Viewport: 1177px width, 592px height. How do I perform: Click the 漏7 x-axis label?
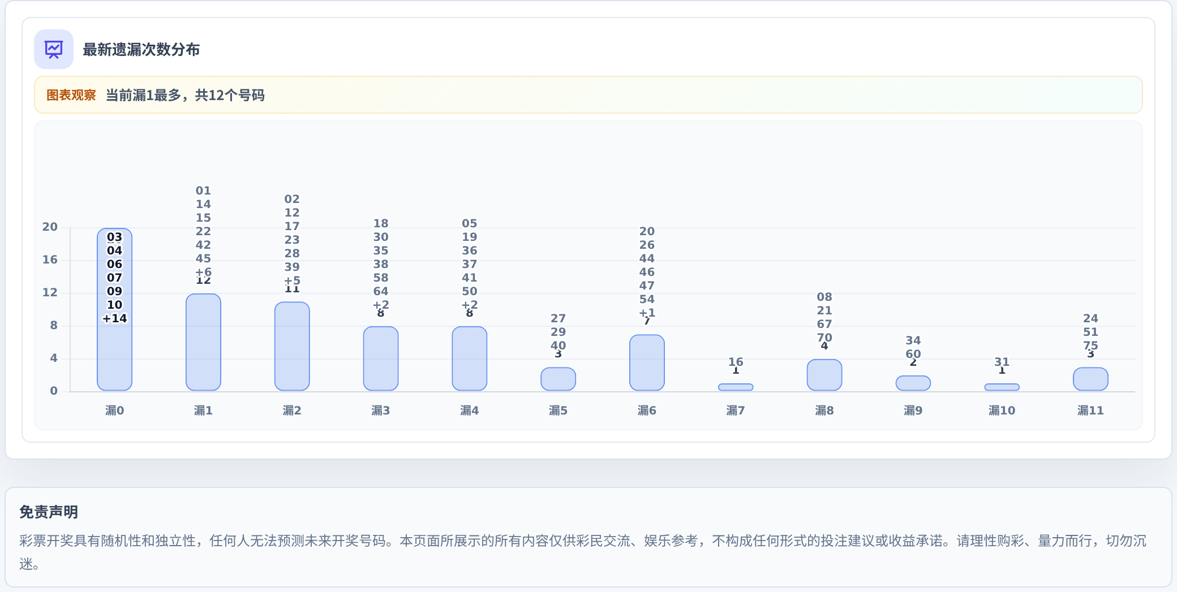[x=736, y=410]
